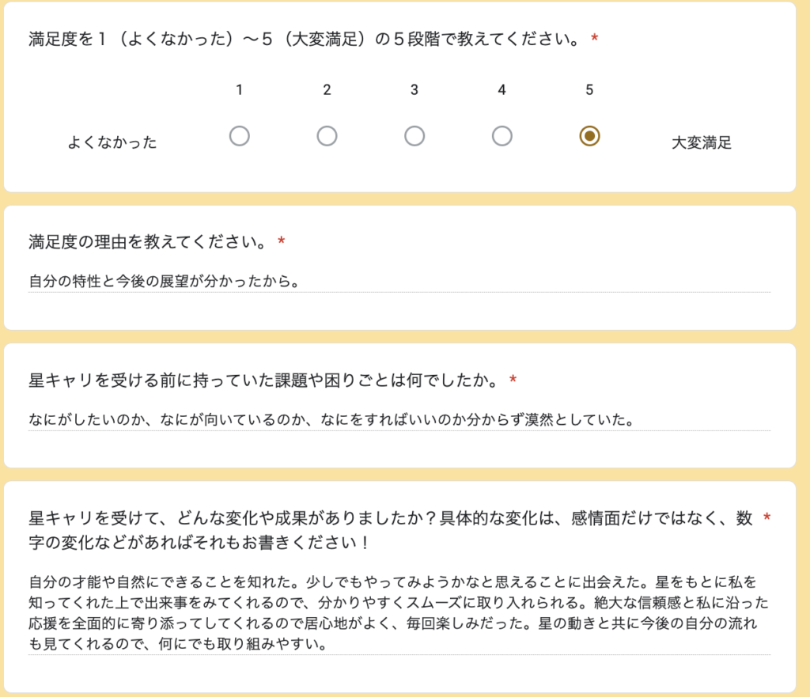Click the number 5 column header
The width and height of the screenshot is (810, 697).
tap(589, 90)
